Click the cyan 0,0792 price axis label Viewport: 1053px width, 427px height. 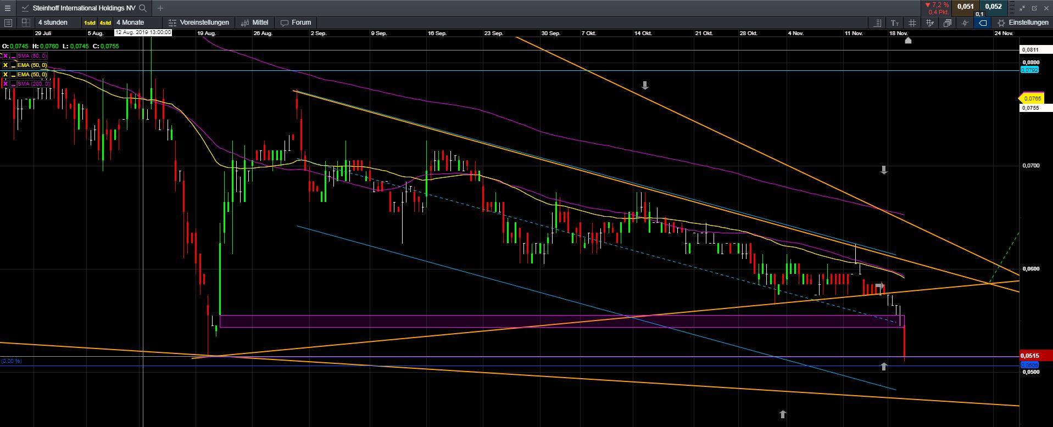1029,70
